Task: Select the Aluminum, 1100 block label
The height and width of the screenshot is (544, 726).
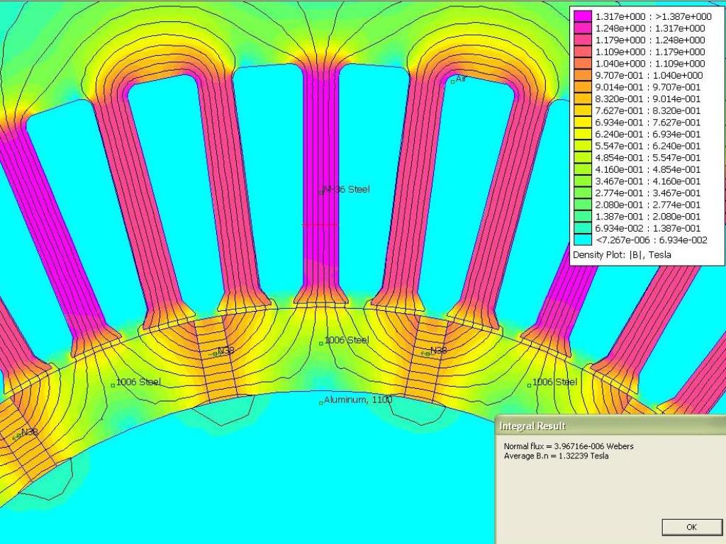Action: (357, 401)
